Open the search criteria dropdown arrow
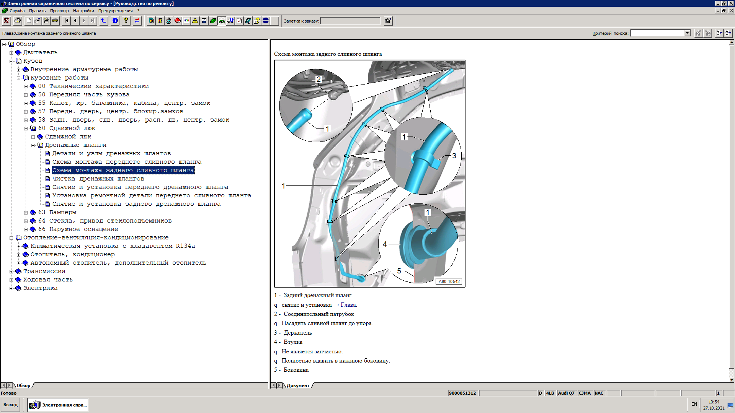The image size is (735, 413). tap(687, 33)
